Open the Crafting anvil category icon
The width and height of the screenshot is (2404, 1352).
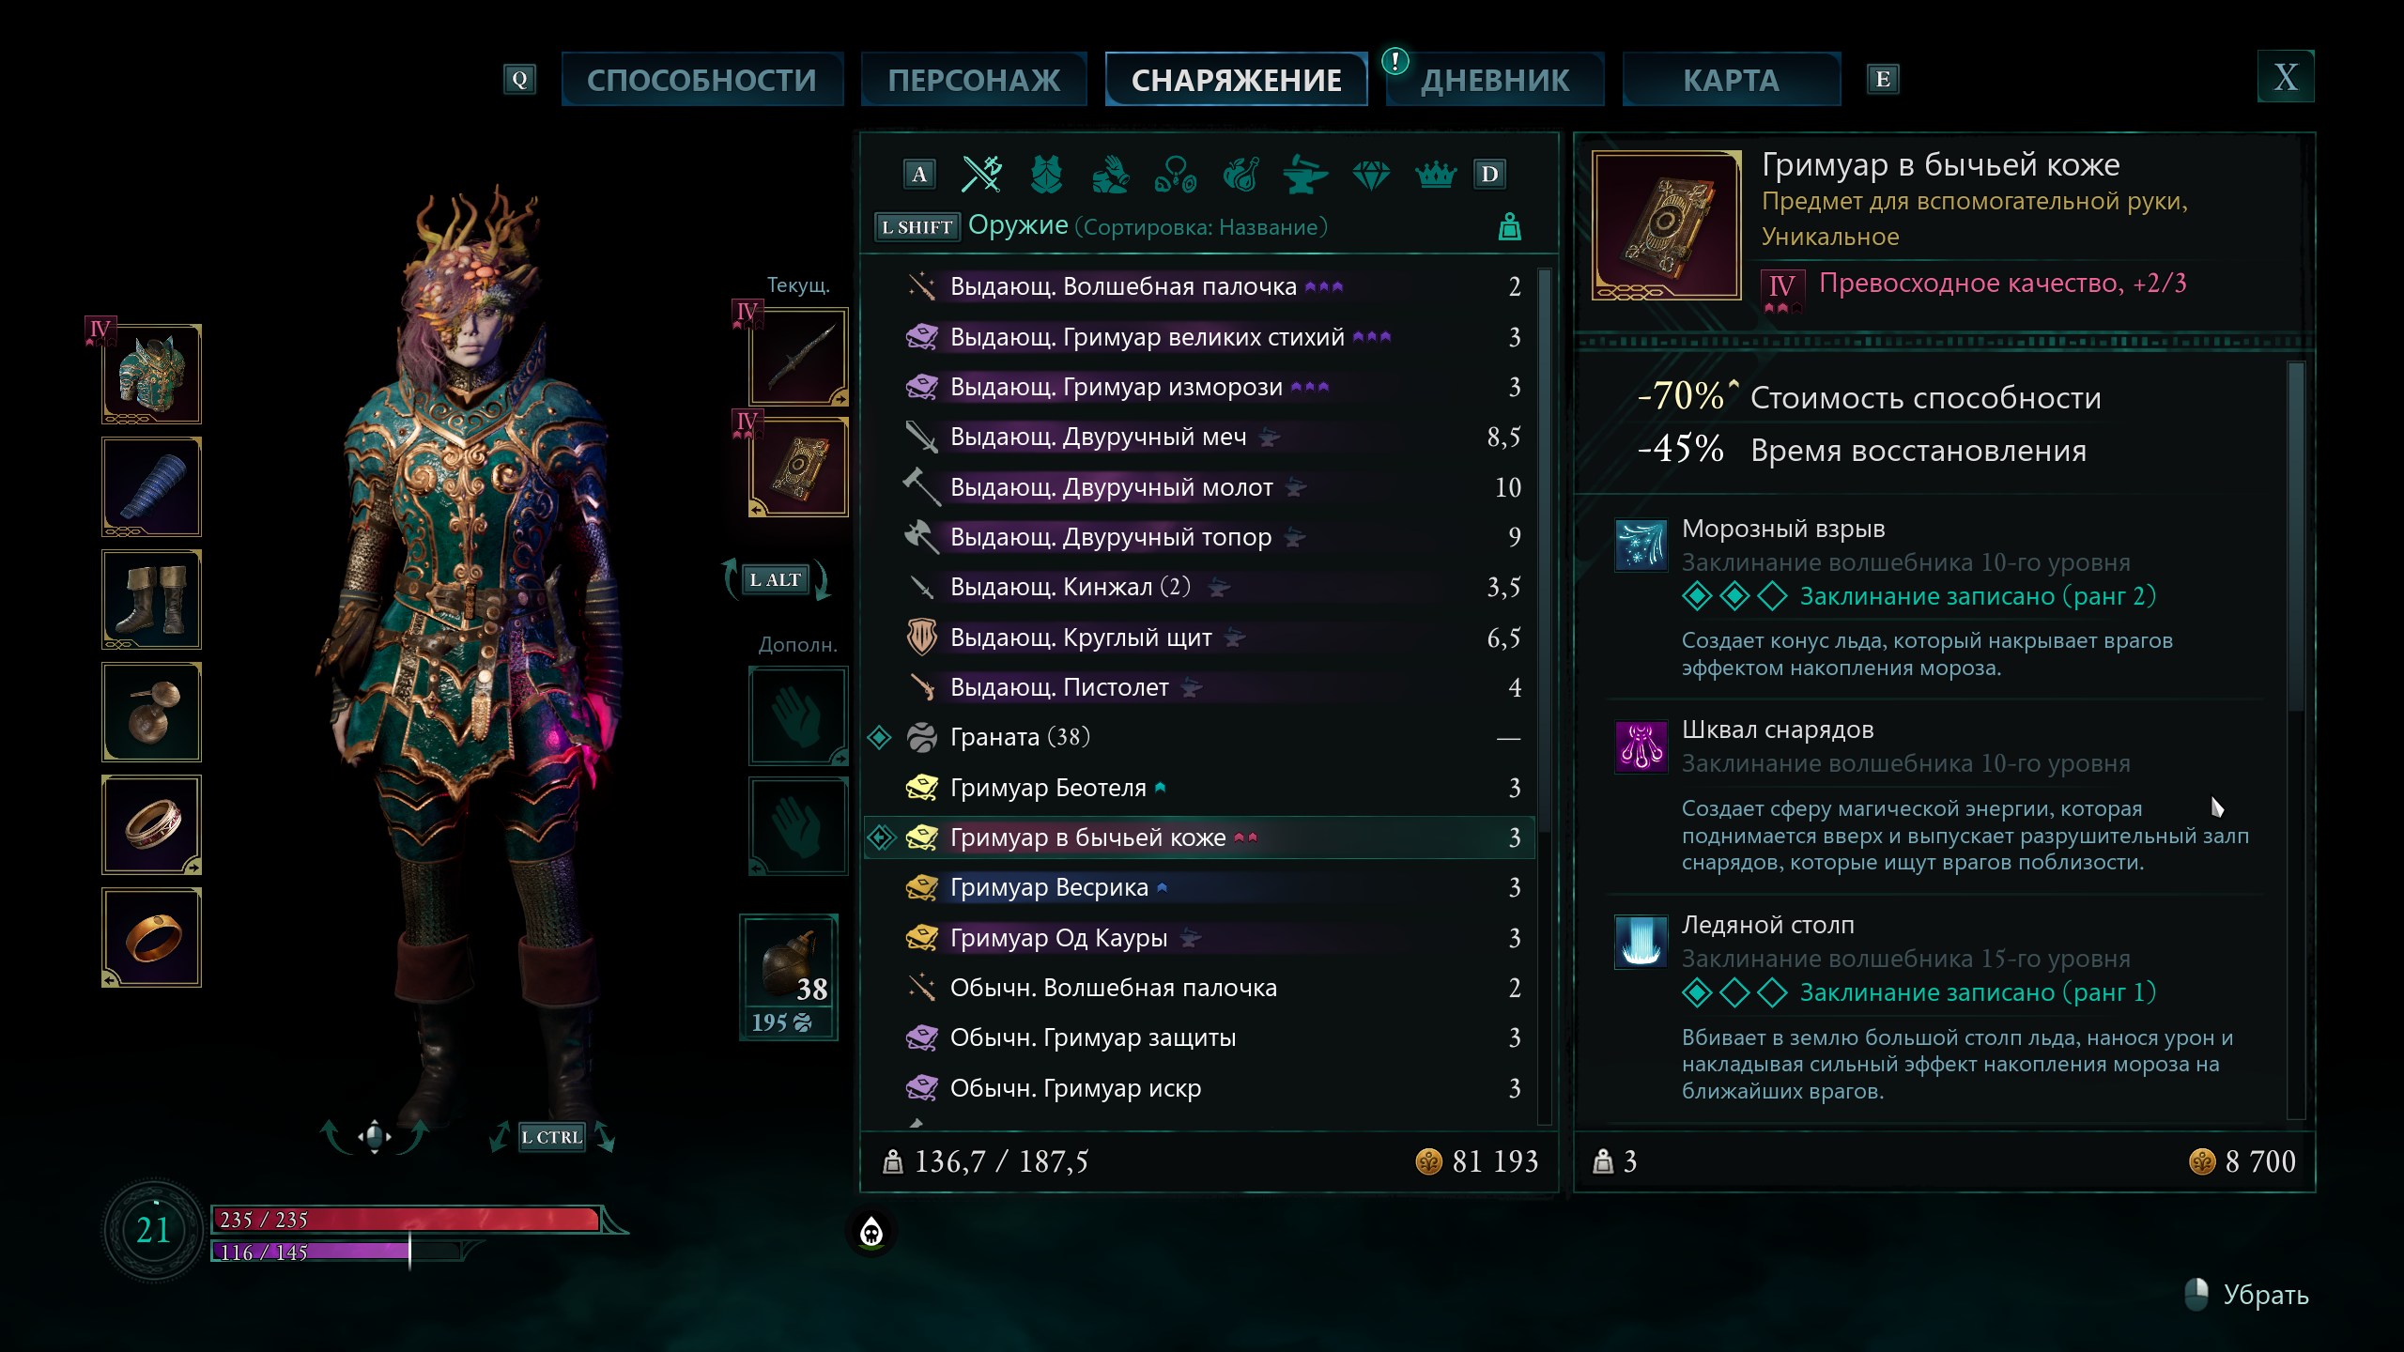pos(1305,174)
